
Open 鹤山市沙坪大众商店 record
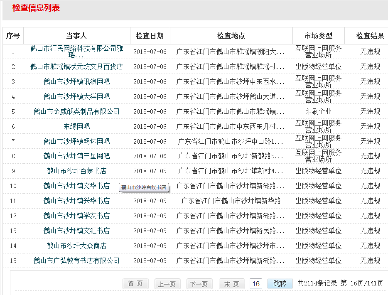pyautogui.click(x=77, y=246)
